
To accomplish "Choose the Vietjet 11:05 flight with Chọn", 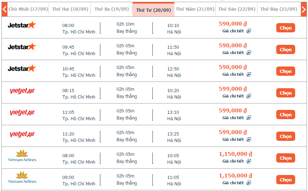I will 286,115.
